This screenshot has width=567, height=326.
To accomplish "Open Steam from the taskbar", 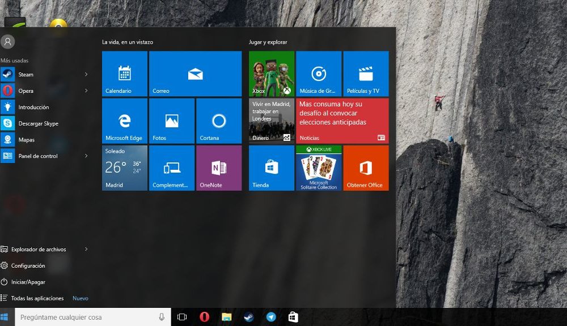I will click(249, 317).
